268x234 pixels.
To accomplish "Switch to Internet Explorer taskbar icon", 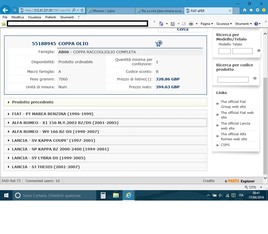I will pos(129,195).
